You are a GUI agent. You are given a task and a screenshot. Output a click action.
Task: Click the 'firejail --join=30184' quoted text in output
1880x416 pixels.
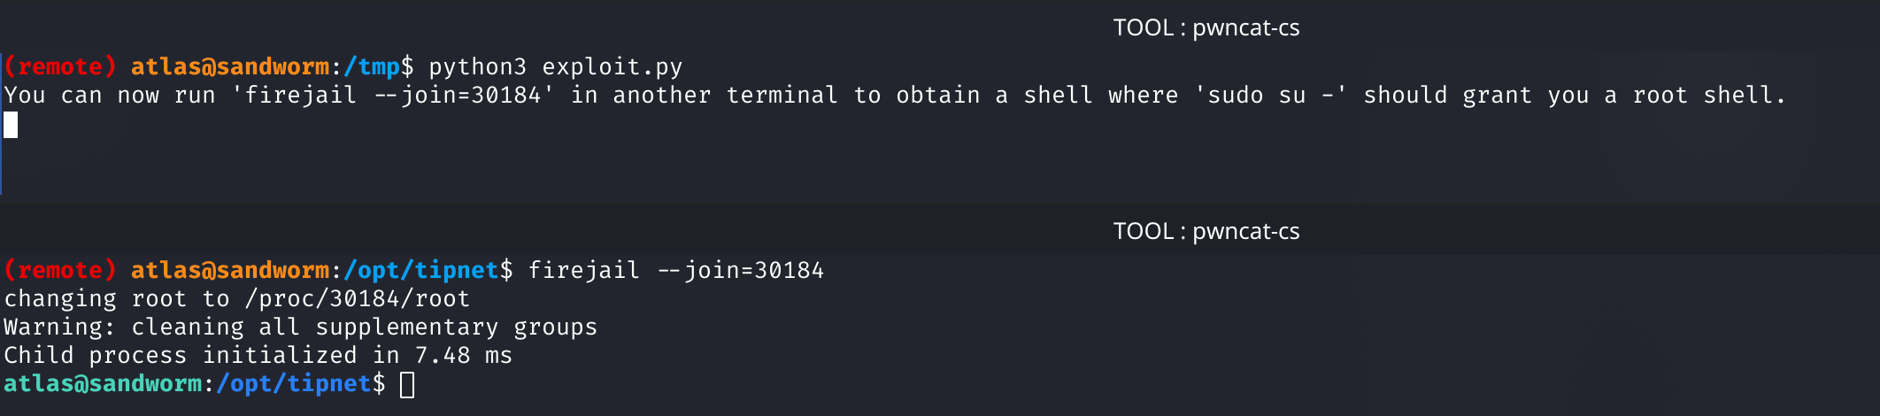(392, 95)
